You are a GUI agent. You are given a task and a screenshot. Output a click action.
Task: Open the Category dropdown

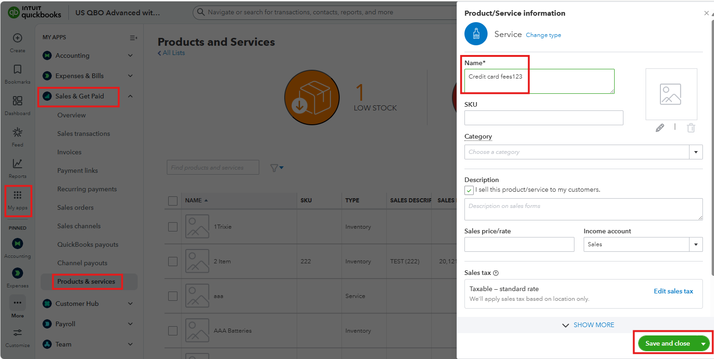click(x=696, y=152)
